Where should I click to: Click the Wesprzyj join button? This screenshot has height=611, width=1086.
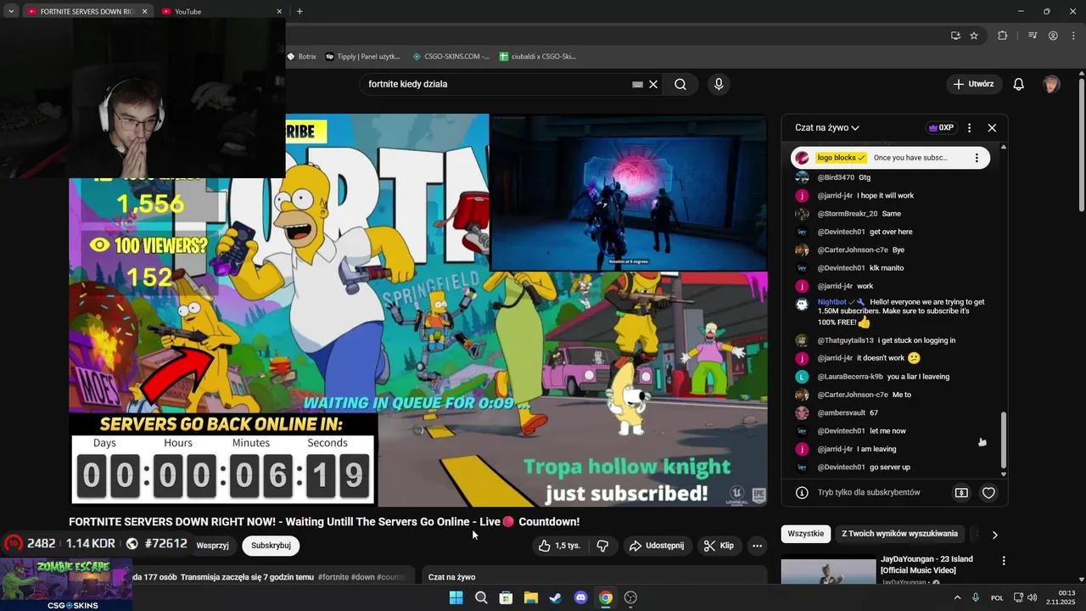point(212,546)
